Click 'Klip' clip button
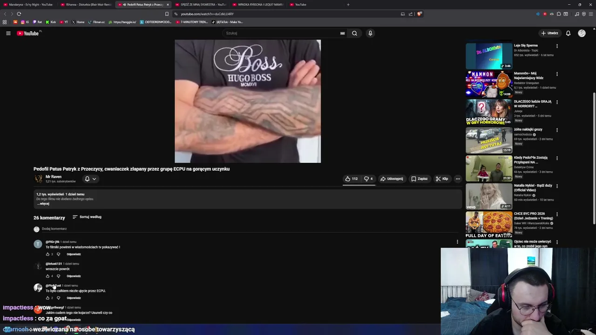The image size is (596, 335). pyautogui.click(x=442, y=179)
